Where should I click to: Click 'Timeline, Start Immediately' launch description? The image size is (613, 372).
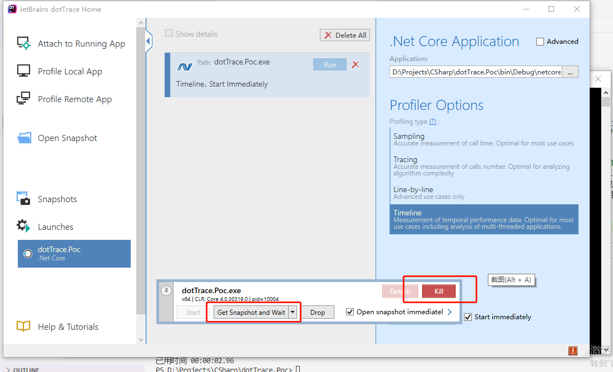click(x=221, y=84)
